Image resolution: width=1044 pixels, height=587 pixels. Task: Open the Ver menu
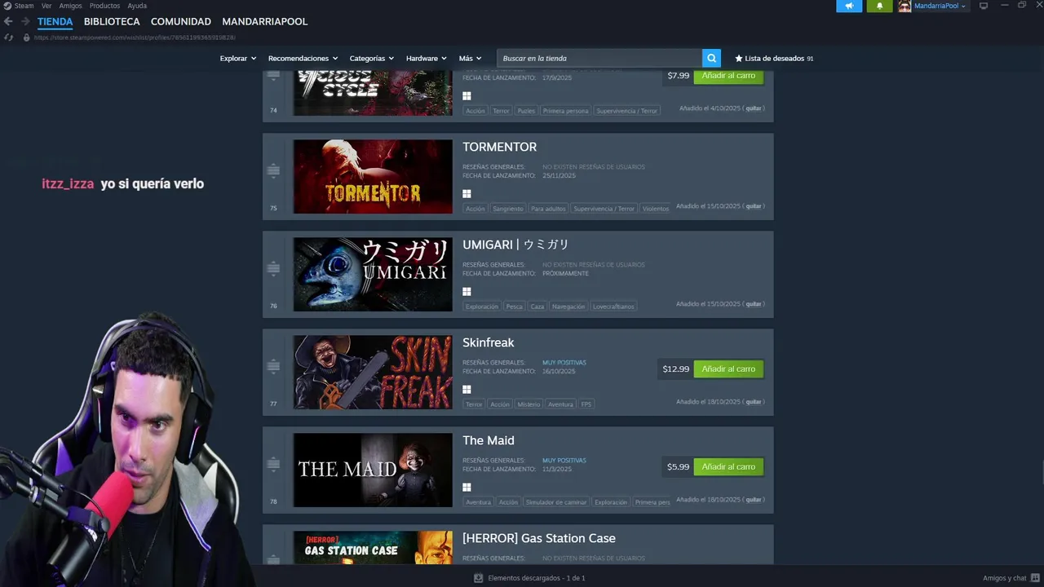[x=46, y=6]
